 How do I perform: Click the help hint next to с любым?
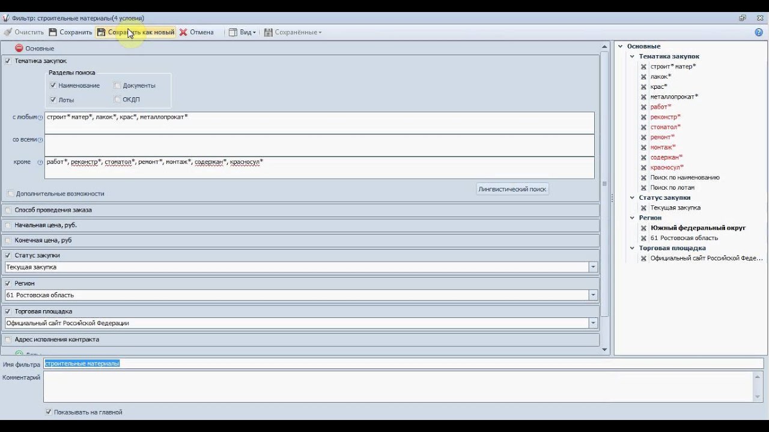pos(40,118)
